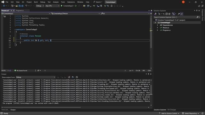Click the Save All toolbar icon
205x115 pixels.
click(22, 6)
